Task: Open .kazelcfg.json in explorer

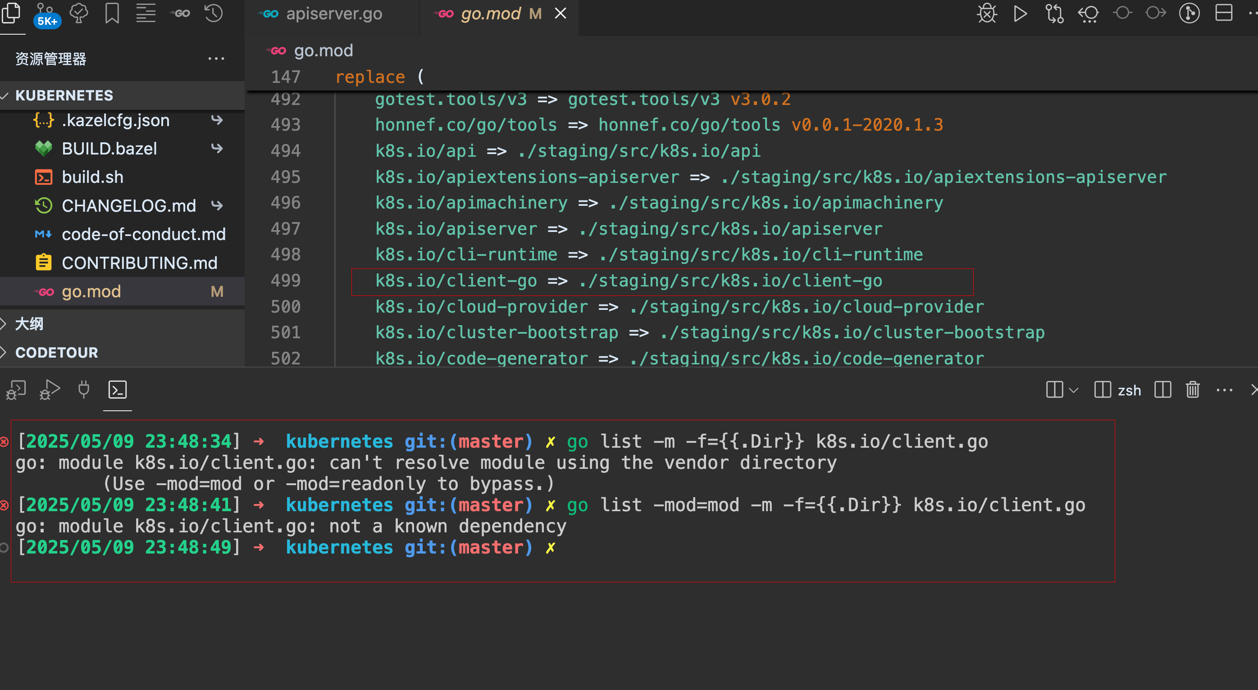Action: (x=122, y=120)
